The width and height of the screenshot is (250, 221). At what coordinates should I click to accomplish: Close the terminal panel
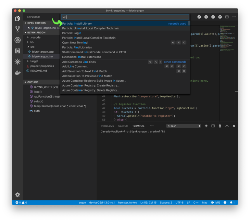coord(234,126)
